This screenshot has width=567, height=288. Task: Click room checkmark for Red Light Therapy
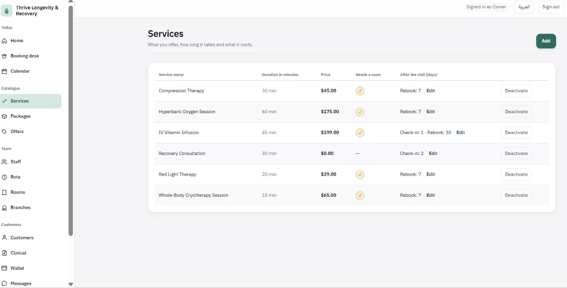coord(360,174)
